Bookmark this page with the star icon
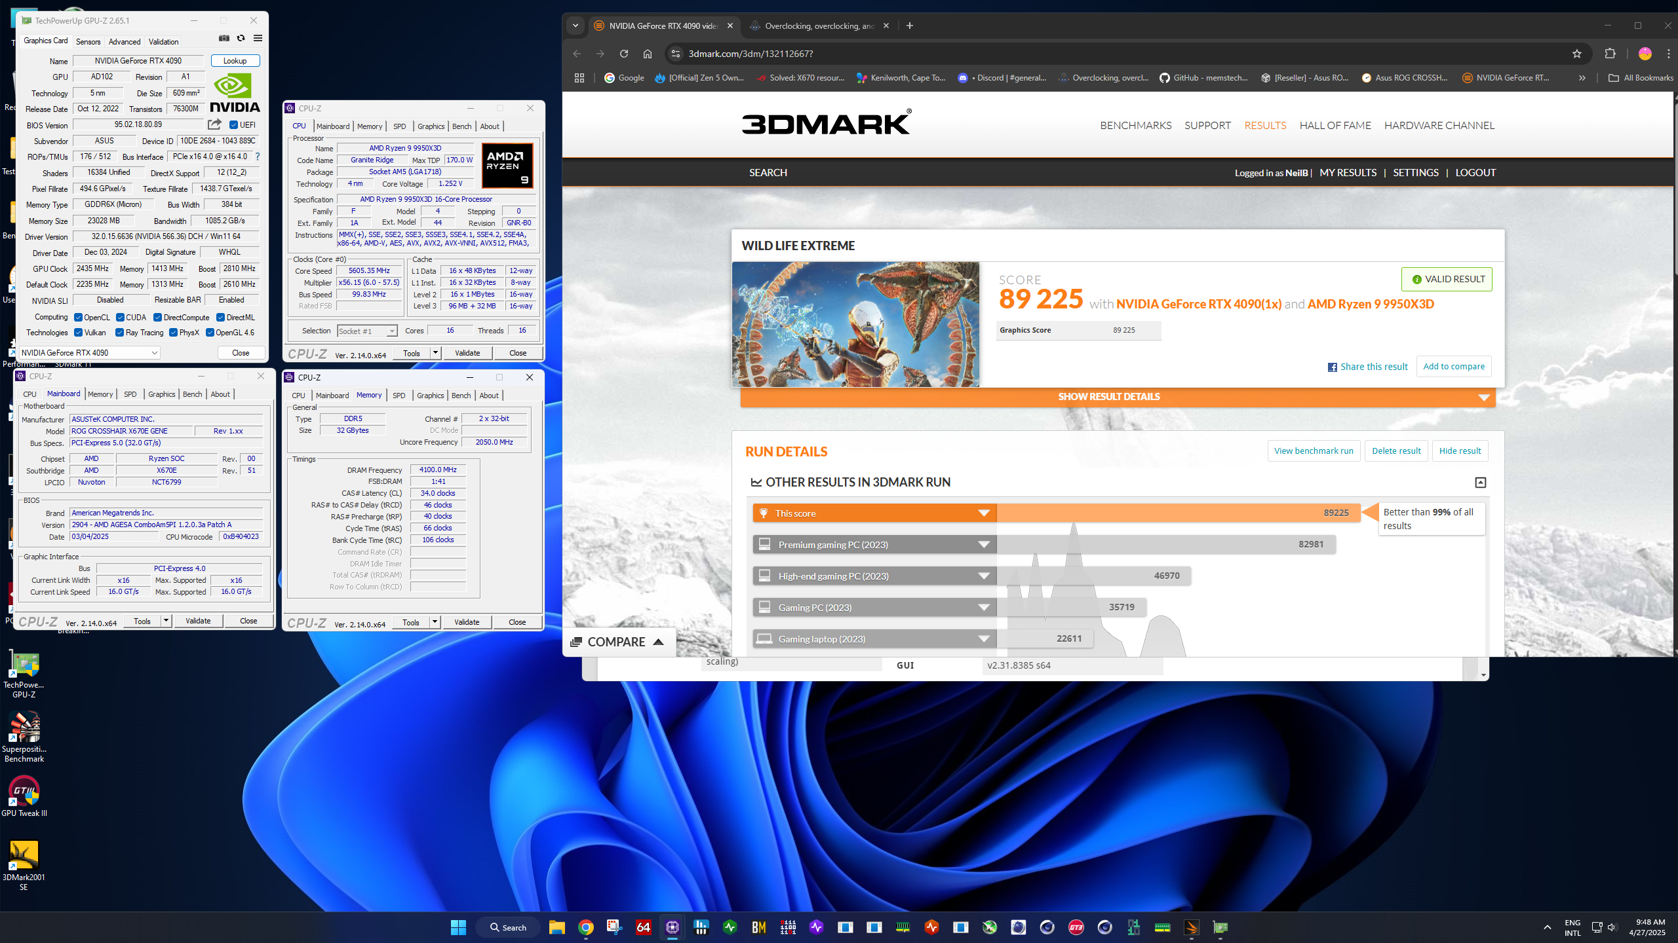Screen dimensions: 1678x943 pos(1576,54)
